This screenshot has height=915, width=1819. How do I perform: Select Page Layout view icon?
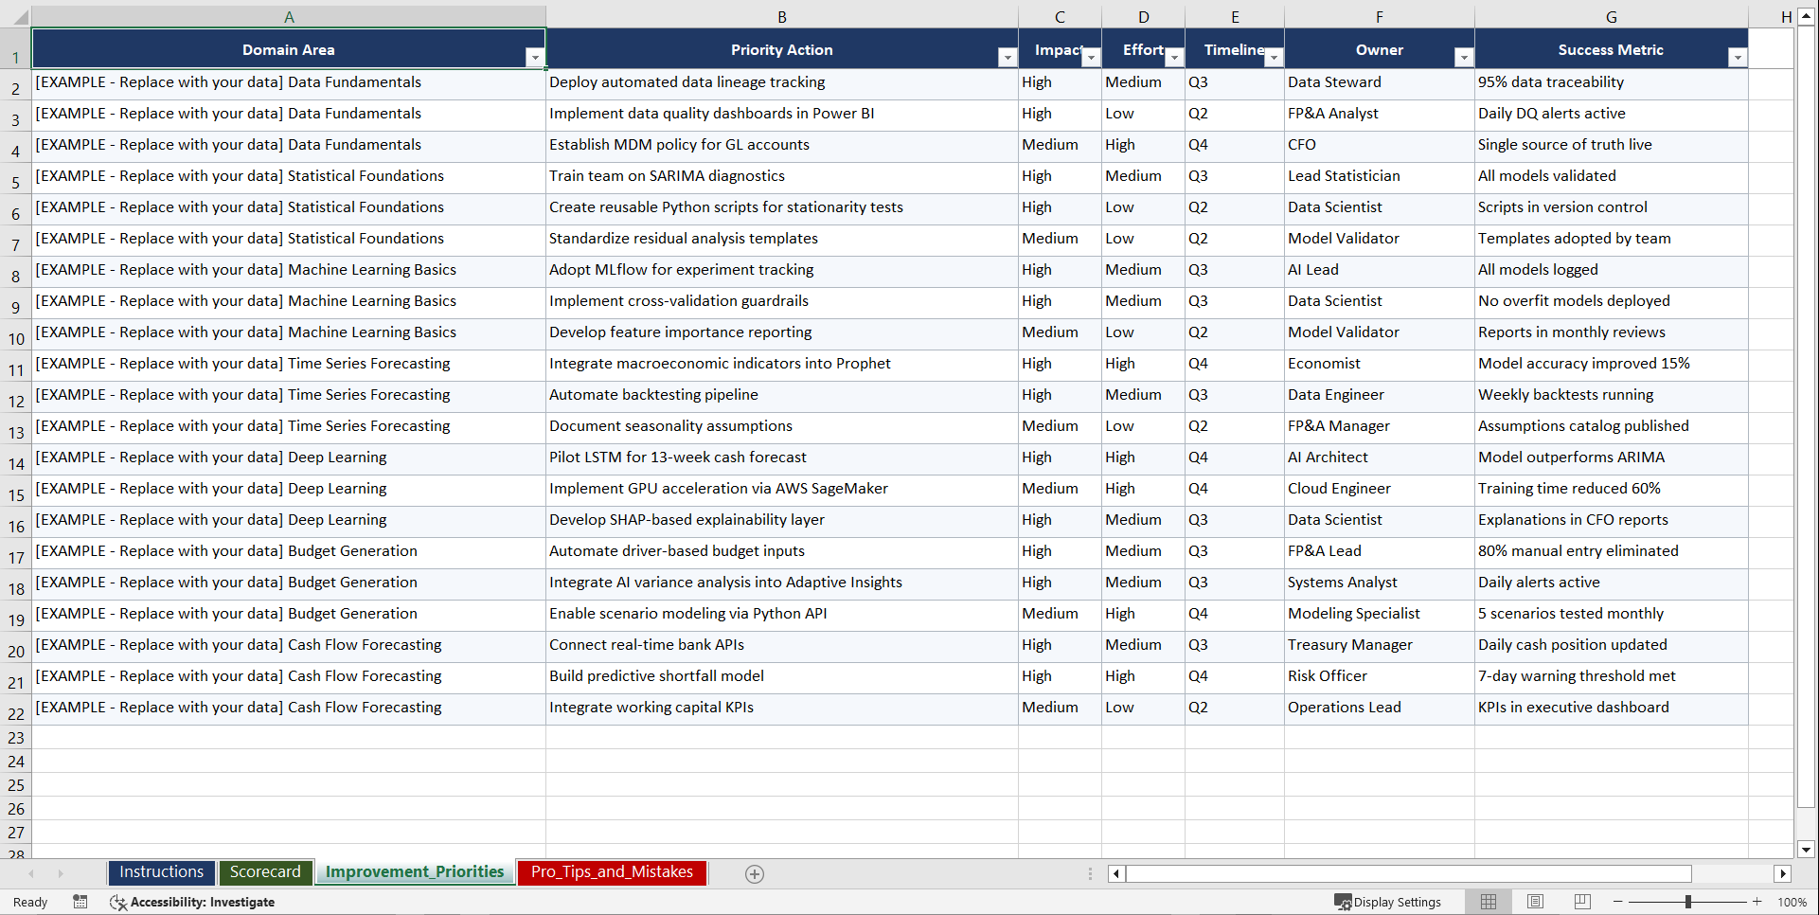(1535, 902)
